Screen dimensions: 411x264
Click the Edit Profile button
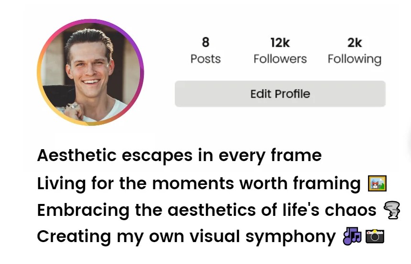280,94
